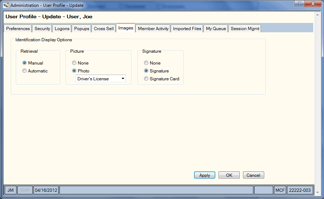Switch to the Cross Sell tab

pyautogui.click(x=104, y=29)
